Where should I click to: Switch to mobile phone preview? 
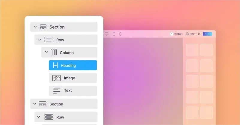(120, 34)
